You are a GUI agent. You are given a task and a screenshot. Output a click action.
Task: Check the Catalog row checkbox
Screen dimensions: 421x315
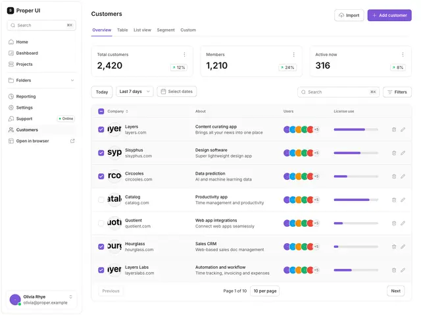[101, 200]
